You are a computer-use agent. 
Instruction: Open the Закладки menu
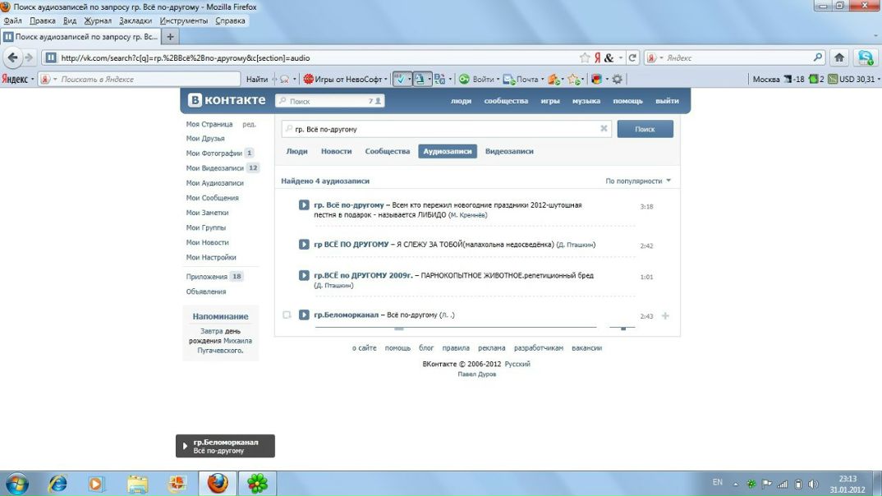coord(135,21)
